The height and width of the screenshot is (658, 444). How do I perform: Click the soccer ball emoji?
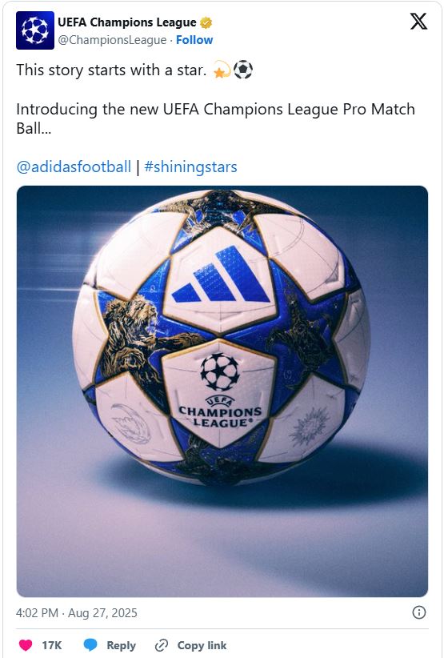pos(243,70)
